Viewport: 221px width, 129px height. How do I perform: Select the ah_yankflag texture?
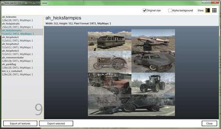22,66
